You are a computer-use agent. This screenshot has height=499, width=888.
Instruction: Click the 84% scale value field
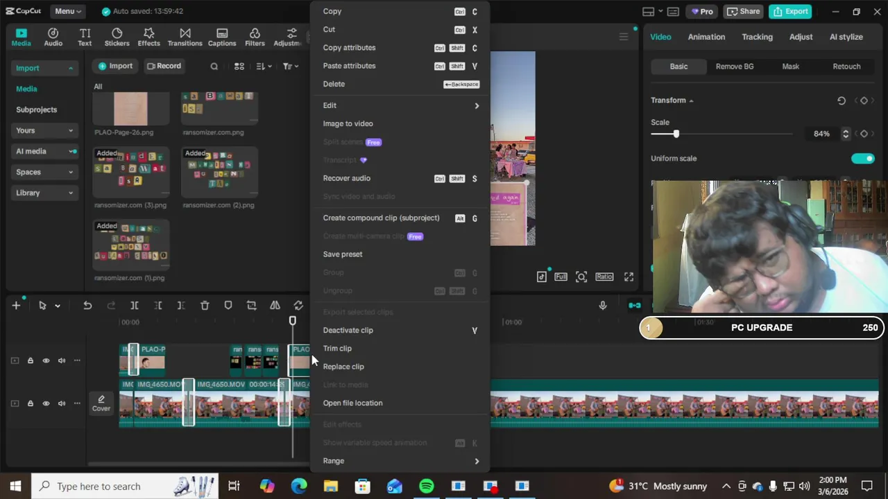(822, 134)
